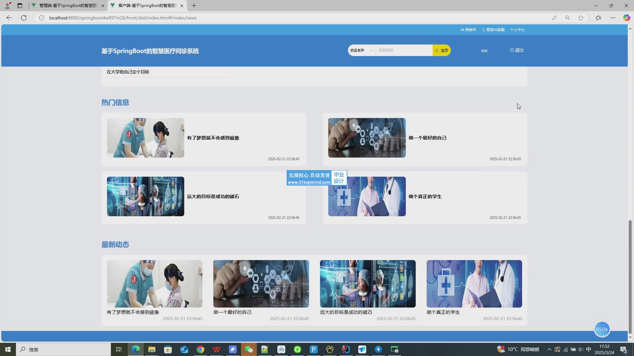634x356 pixels.
Task: Switch to the 客户端 browser tab
Action: pos(147,6)
